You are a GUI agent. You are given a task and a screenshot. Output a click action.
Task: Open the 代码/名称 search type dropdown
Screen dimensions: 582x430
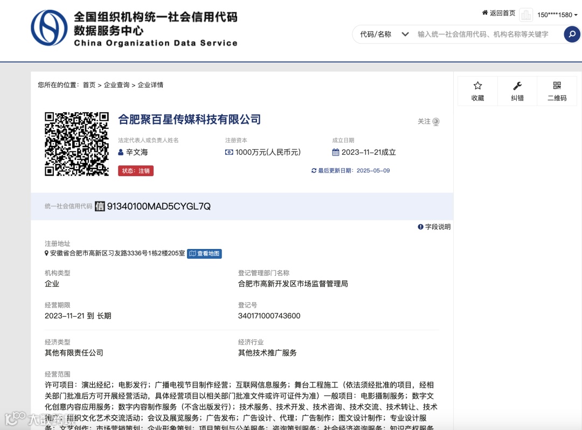click(x=384, y=34)
